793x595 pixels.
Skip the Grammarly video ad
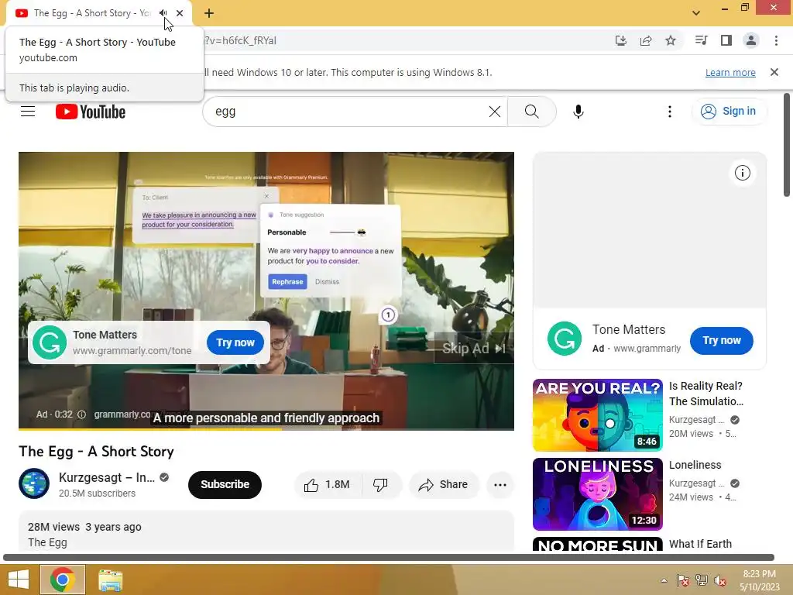(473, 349)
